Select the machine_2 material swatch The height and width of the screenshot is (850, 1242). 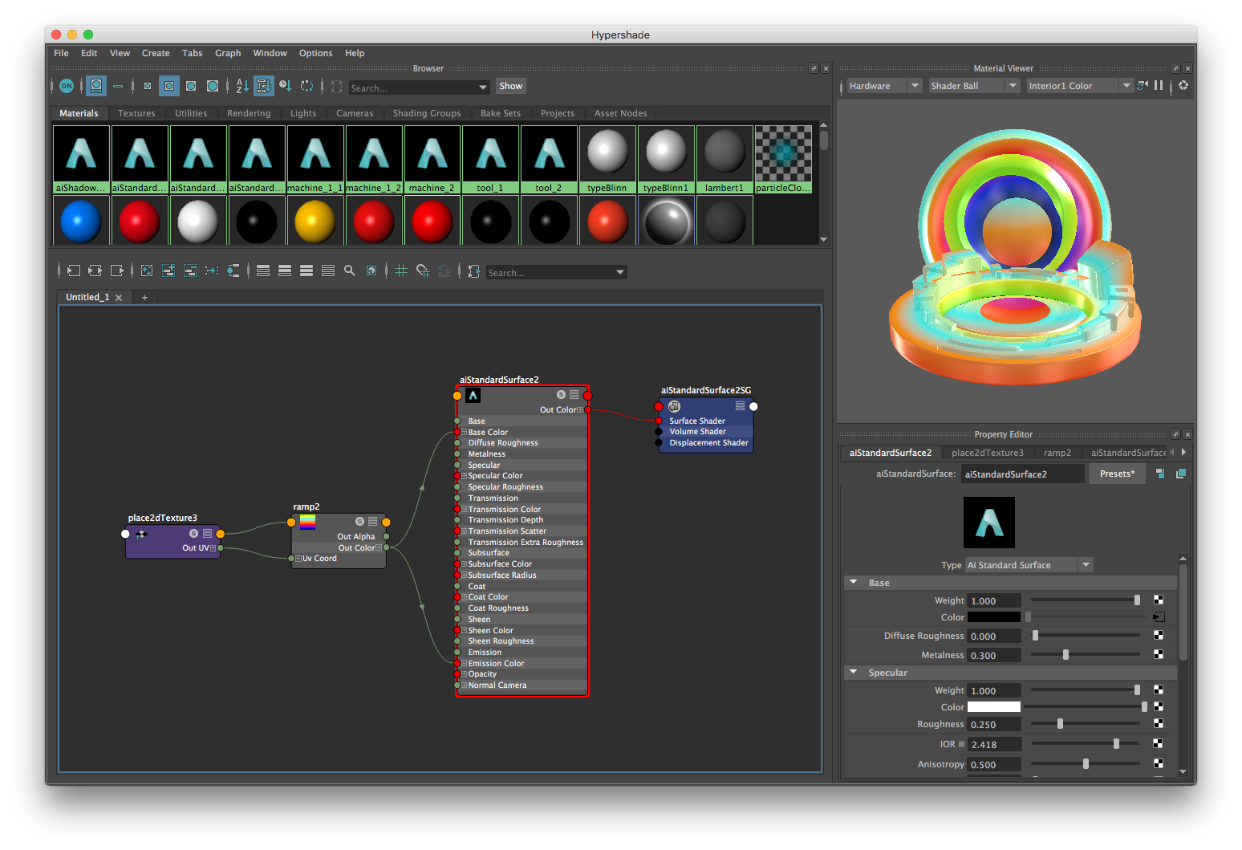pyautogui.click(x=432, y=160)
